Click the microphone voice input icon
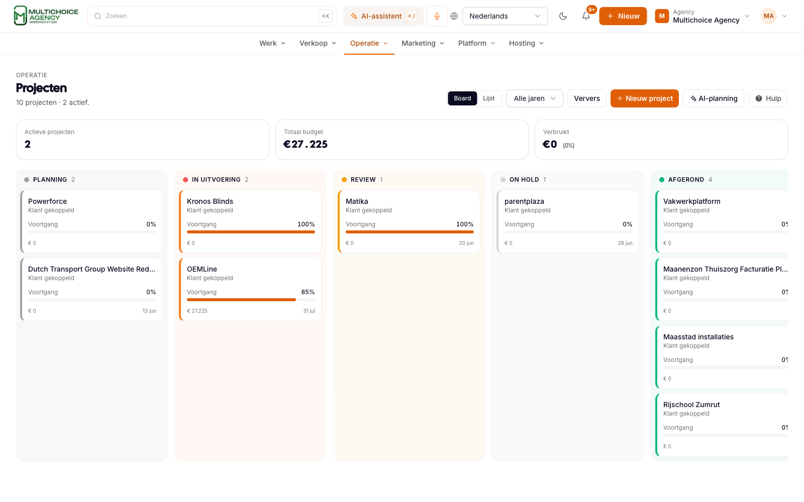 (437, 16)
